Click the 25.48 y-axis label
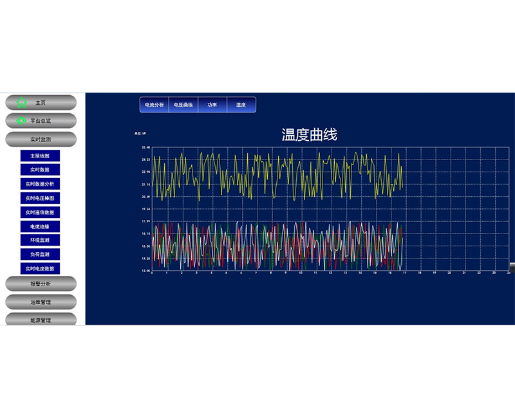 tap(146, 147)
